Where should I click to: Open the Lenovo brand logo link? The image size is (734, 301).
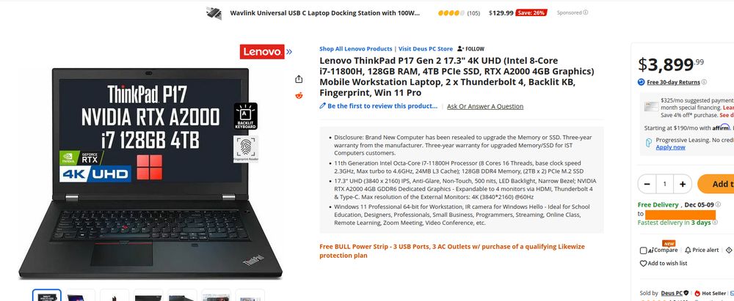(x=262, y=51)
